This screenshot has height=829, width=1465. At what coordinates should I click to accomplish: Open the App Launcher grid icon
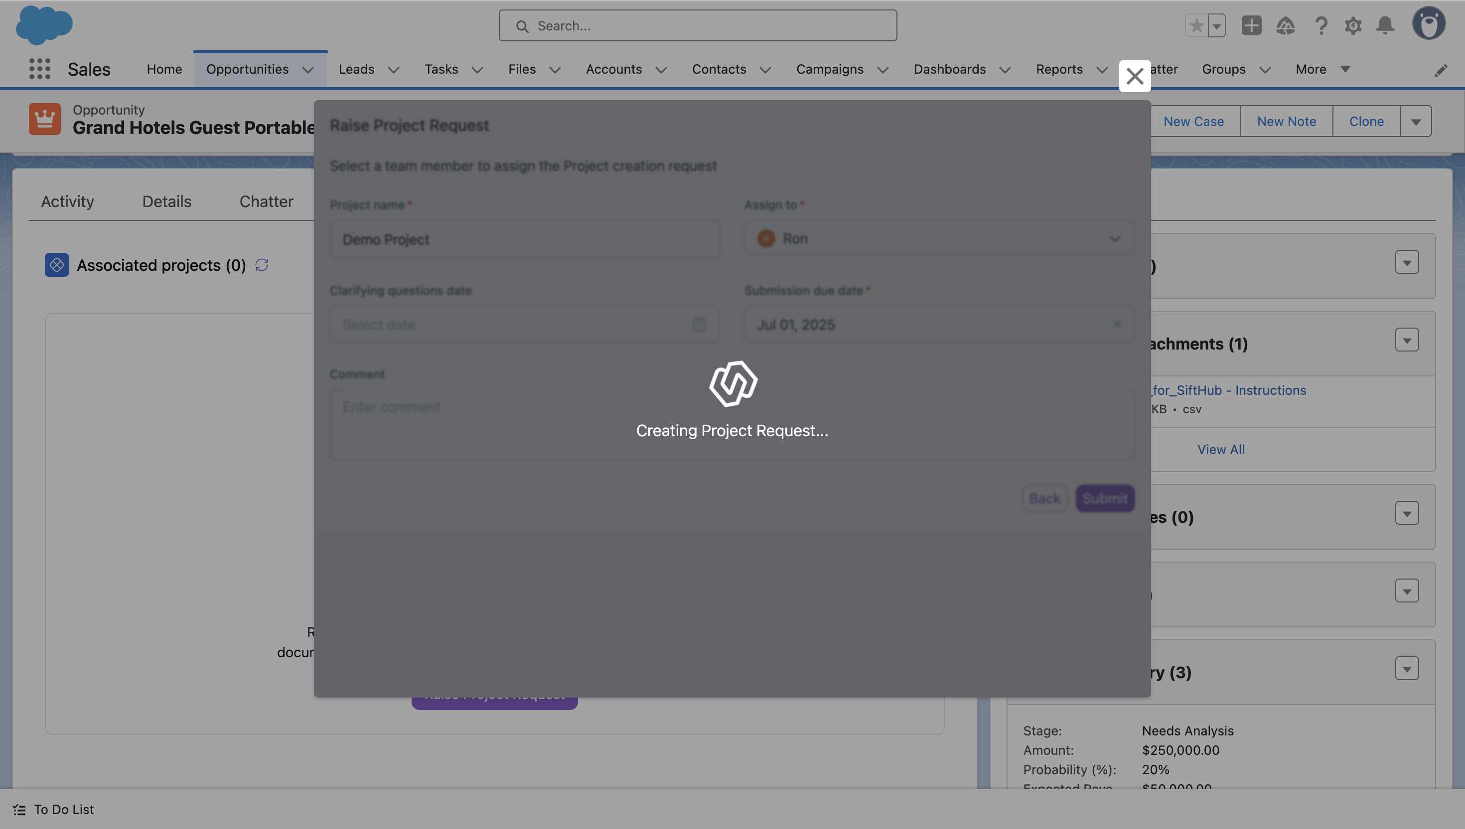(39, 69)
